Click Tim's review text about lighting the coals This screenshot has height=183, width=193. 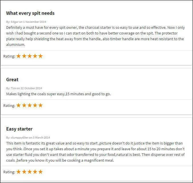point(58,94)
